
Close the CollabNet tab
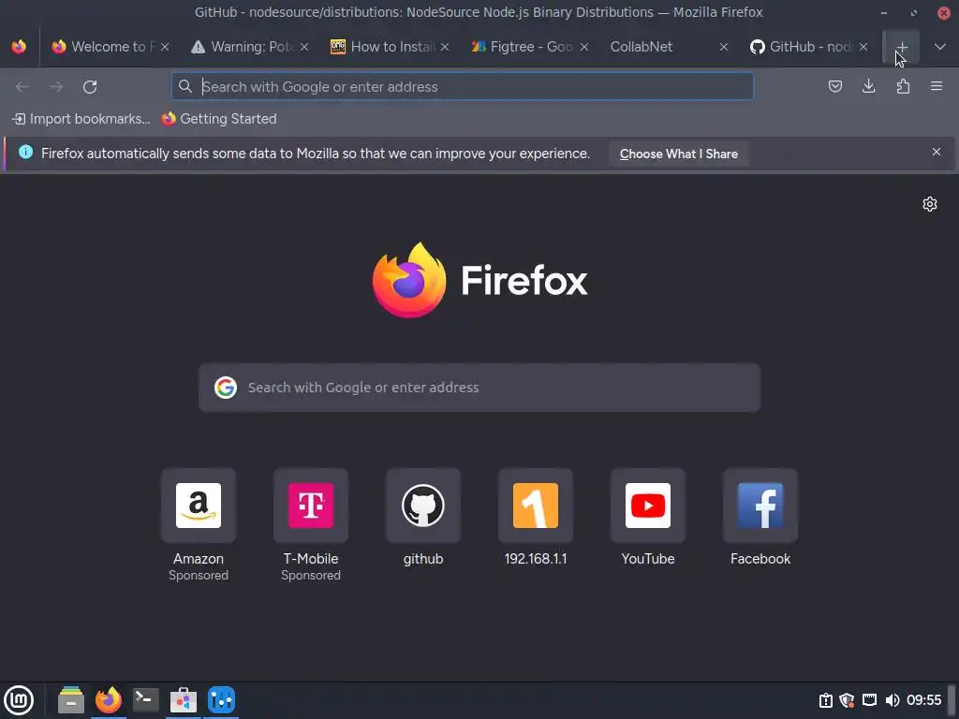724,47
